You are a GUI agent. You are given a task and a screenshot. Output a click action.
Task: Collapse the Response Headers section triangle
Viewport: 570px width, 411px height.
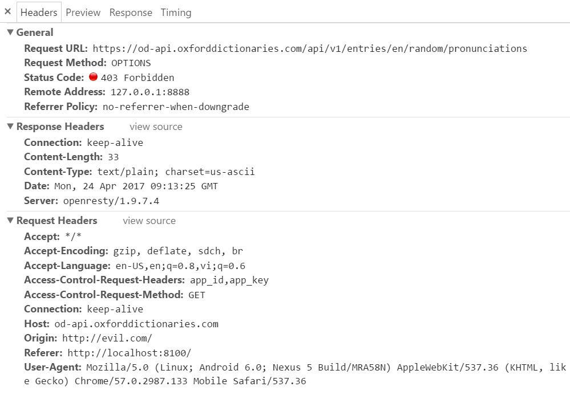point(10,127)
